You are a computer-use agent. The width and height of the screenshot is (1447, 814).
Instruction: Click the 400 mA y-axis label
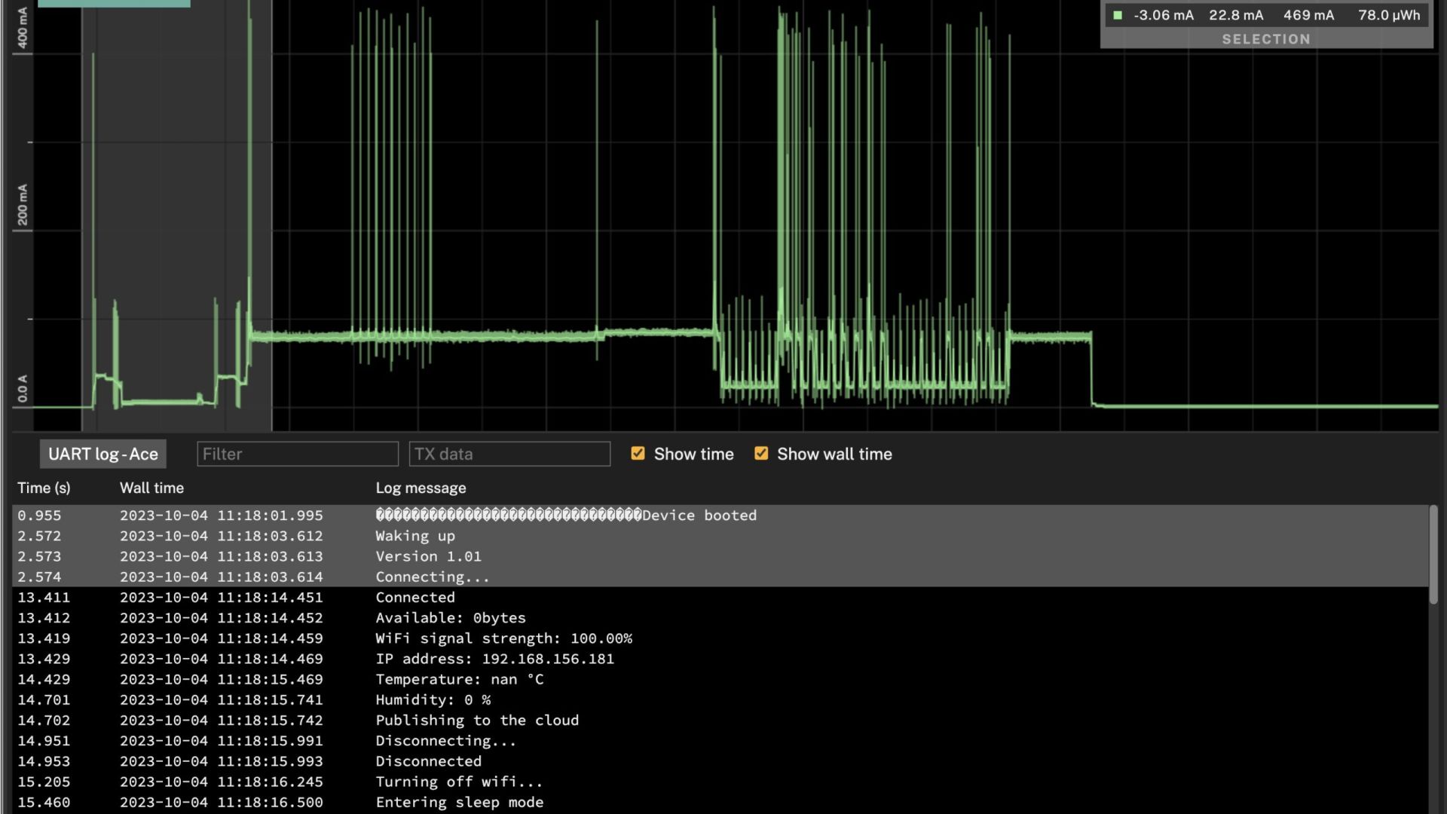pos(23,28)
